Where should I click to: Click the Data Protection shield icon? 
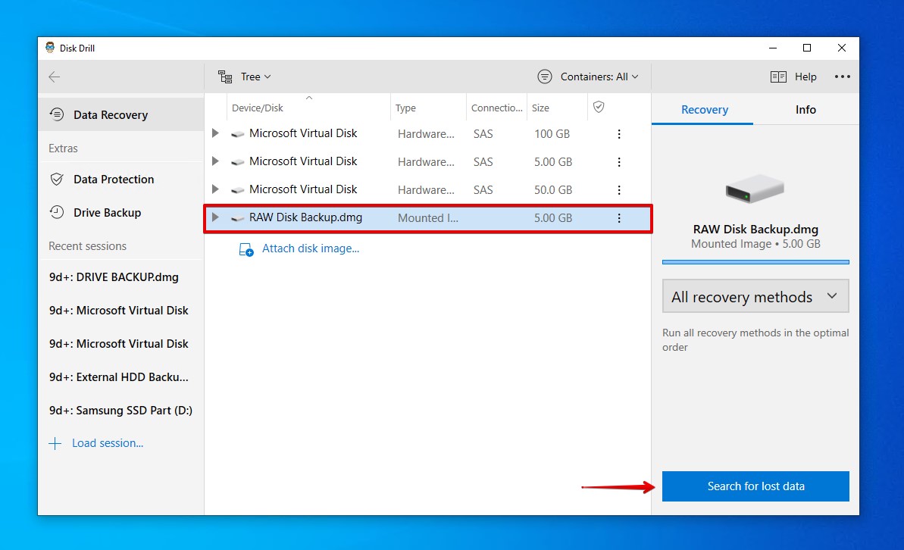click(57, 180)
